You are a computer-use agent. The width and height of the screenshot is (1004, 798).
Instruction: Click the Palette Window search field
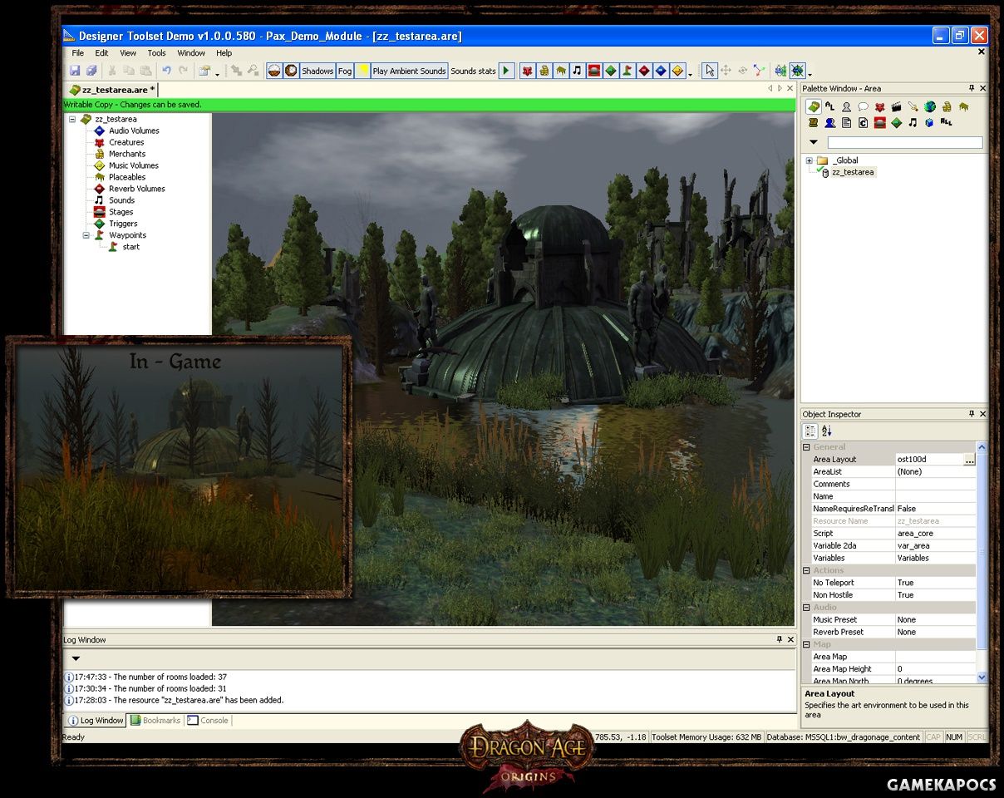[x=905, y=143]
